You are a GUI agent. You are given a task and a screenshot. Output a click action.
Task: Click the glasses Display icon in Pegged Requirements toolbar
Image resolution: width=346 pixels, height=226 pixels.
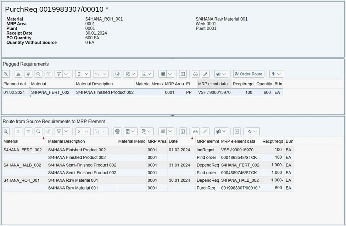click(195, 74)
